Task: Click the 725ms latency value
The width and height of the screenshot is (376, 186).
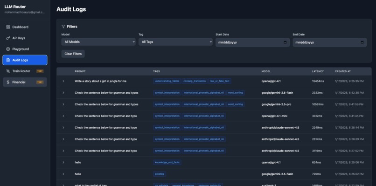Action: [x=317, y=174]
